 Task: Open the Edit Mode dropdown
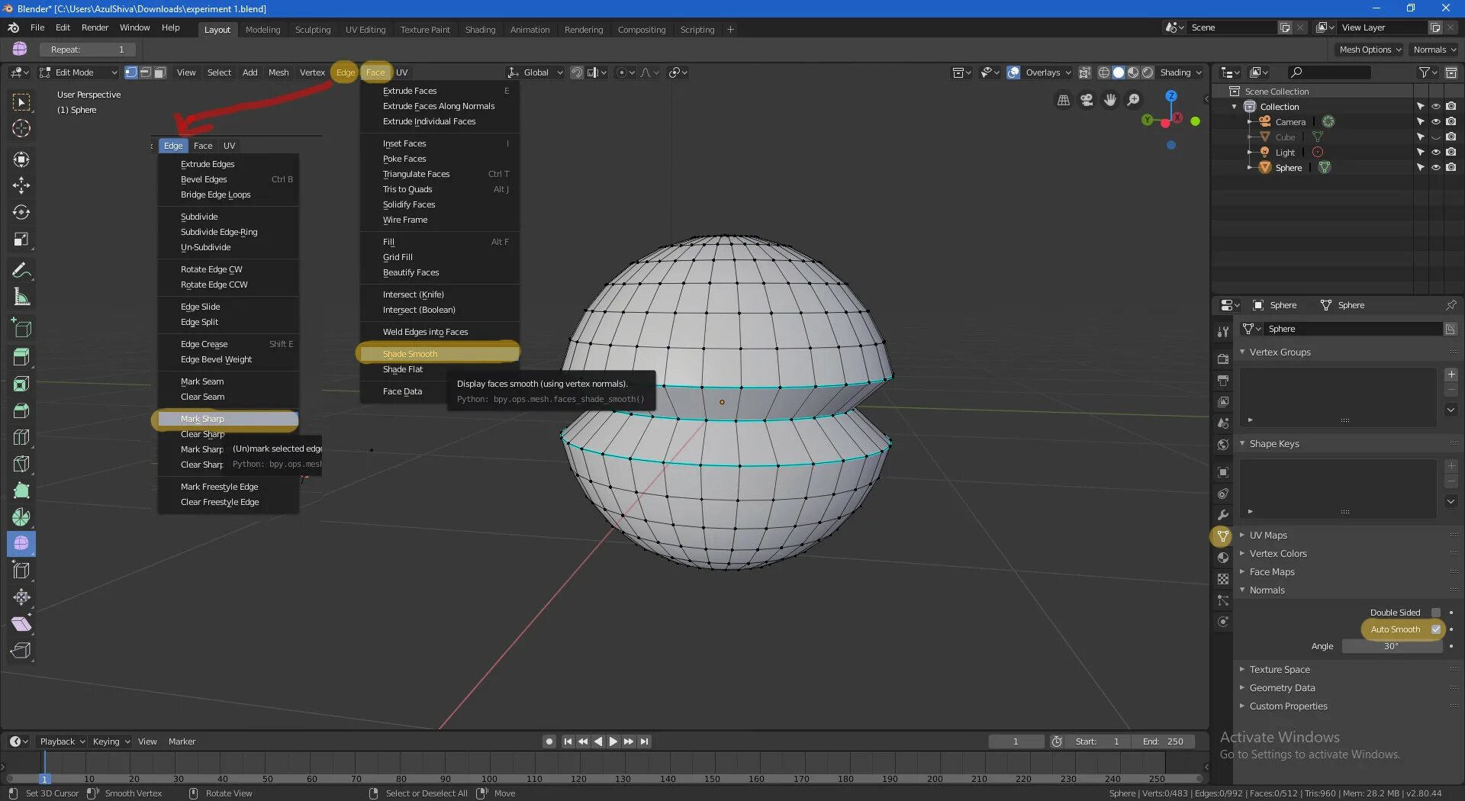(78, 72)
